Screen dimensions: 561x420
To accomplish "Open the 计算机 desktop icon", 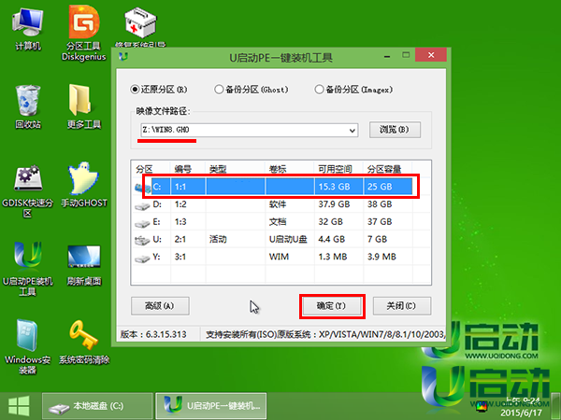I will coord(27,29).
